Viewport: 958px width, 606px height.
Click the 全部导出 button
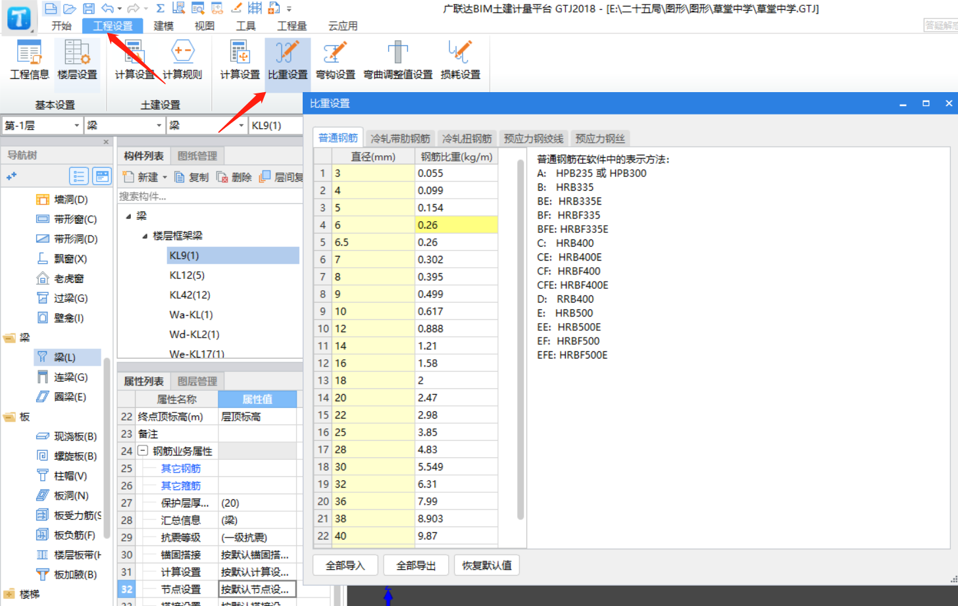[x=416, y=565]
